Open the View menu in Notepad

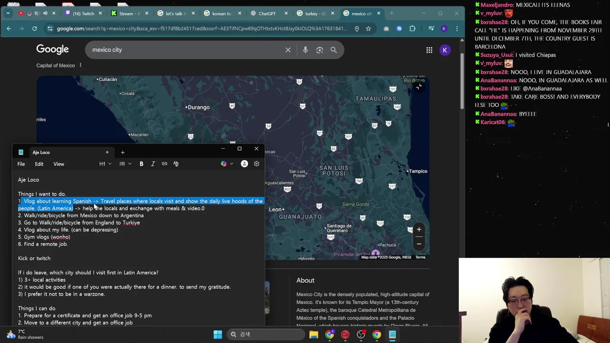(x=59, y=164)
